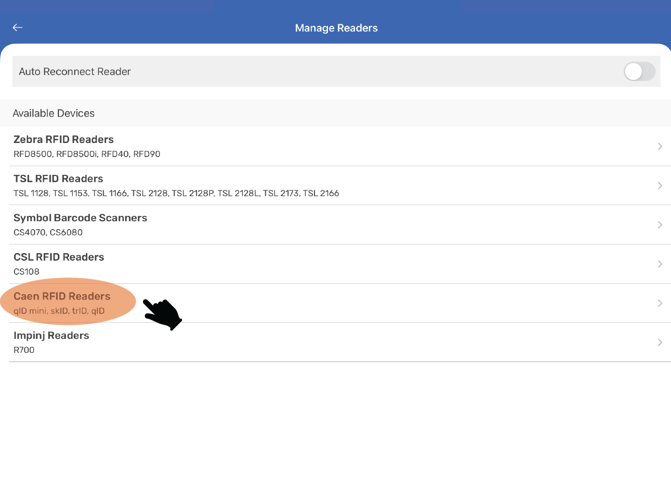The width and height of the screenshot is (671, 504).
Task: Choose Symbol Barcode Scanners title
Action: coord(80,218)
